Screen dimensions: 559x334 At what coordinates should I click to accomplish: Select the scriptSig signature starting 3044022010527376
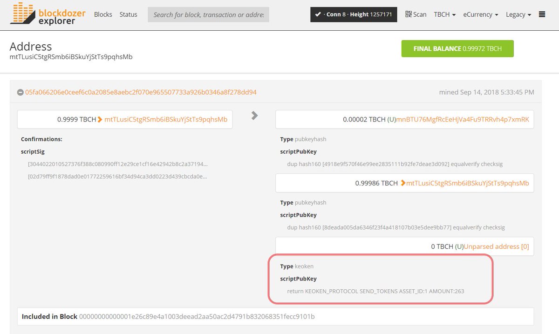coord(118,164)
